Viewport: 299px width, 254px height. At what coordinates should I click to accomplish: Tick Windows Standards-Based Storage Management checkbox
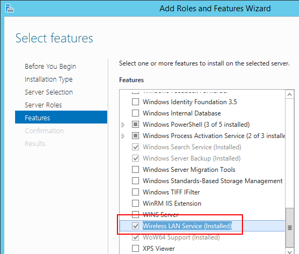[135, 181]
